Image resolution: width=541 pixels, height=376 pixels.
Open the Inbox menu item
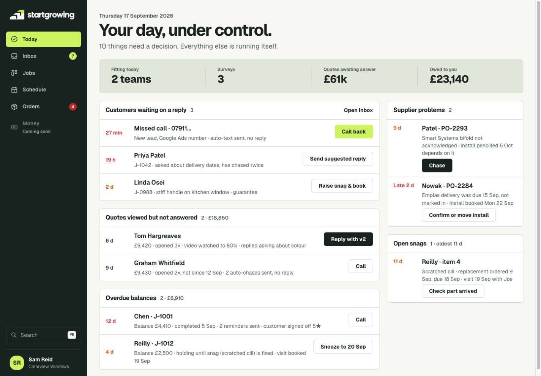44,56
